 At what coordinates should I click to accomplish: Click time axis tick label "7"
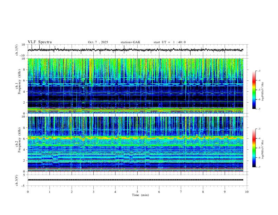coord(181,192)
